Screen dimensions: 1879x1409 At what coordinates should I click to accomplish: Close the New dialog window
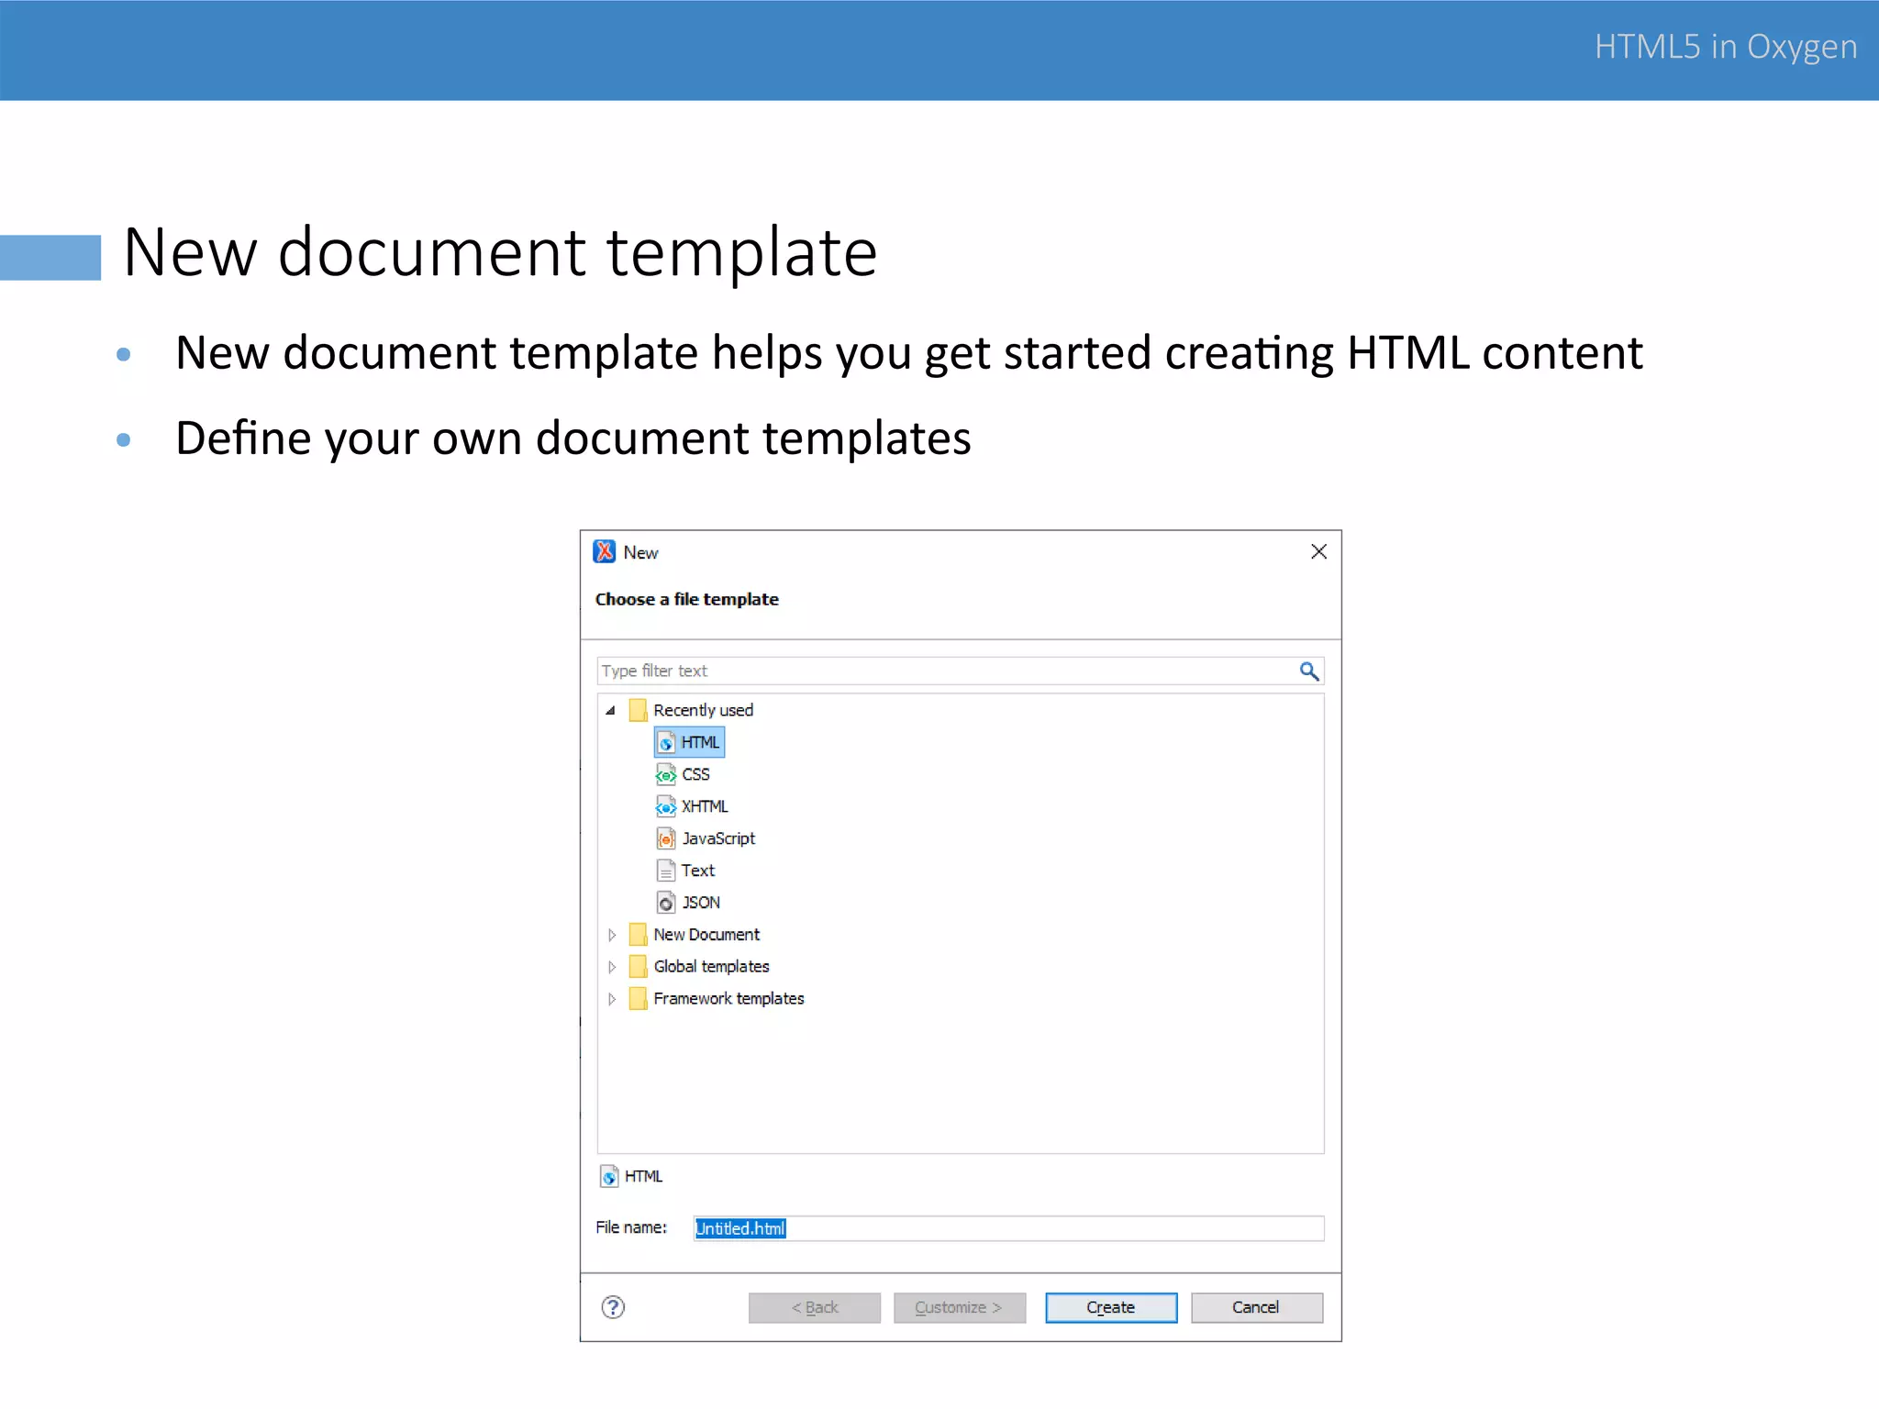pos(1318,551)
